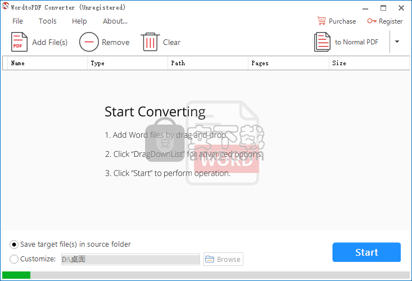
Task: Click the Register link text
Action: [x=391, y=21]
